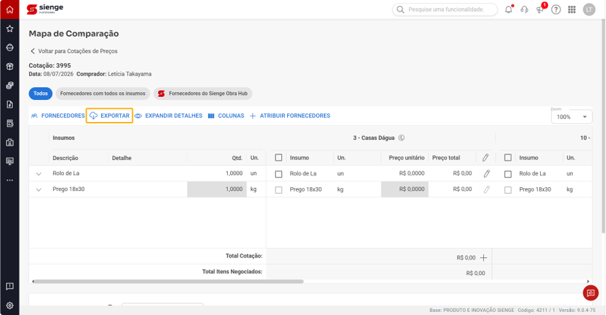This screenshot has width=606, height=315.
Task: Check Prego 18x30 for Casas Dágua
Action: pos(278,190)
